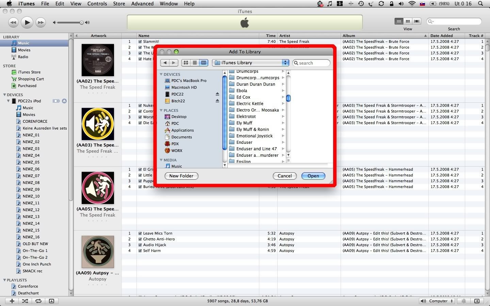Switch to grouped album view in iTunes
This screenshot has height=306, width=490.
(x=408, y=21)
